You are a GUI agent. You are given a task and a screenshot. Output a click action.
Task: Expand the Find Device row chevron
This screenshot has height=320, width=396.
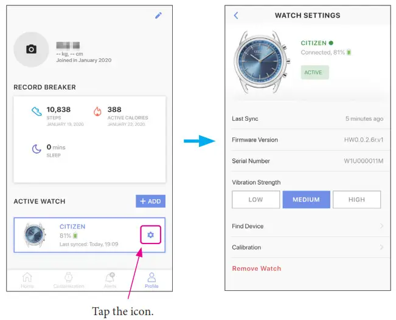point(381,226)
